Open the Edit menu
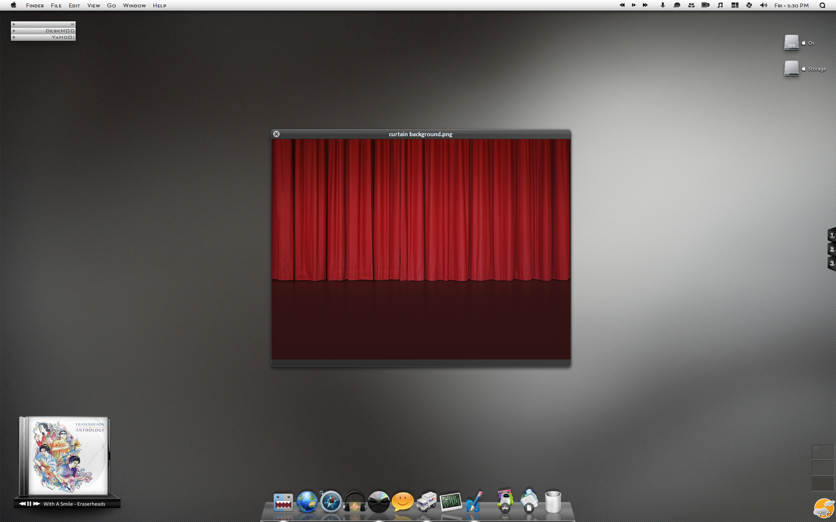The width and height of the screenshot is (836, 522). pyautogui.click(x=74, y=5)
